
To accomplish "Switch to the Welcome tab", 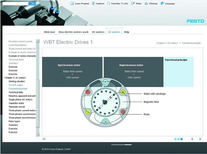I will click(x=49, y=32).
